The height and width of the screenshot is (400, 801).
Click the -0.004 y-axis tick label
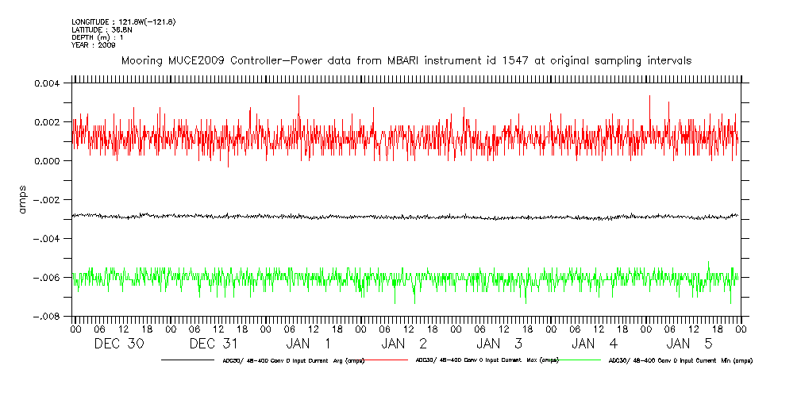(x=49, y=239)
